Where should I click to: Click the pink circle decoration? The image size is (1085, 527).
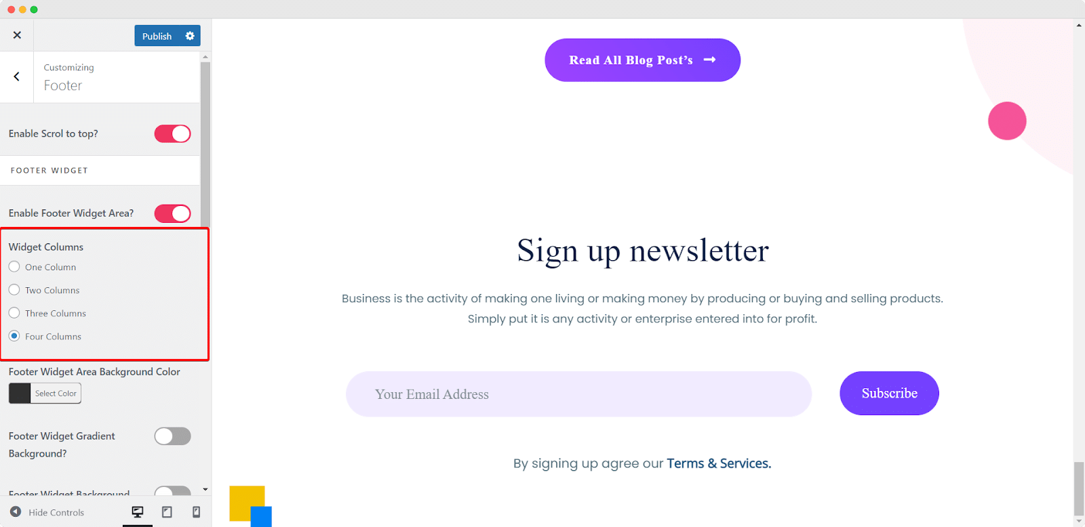click(x=1007, y=121)
